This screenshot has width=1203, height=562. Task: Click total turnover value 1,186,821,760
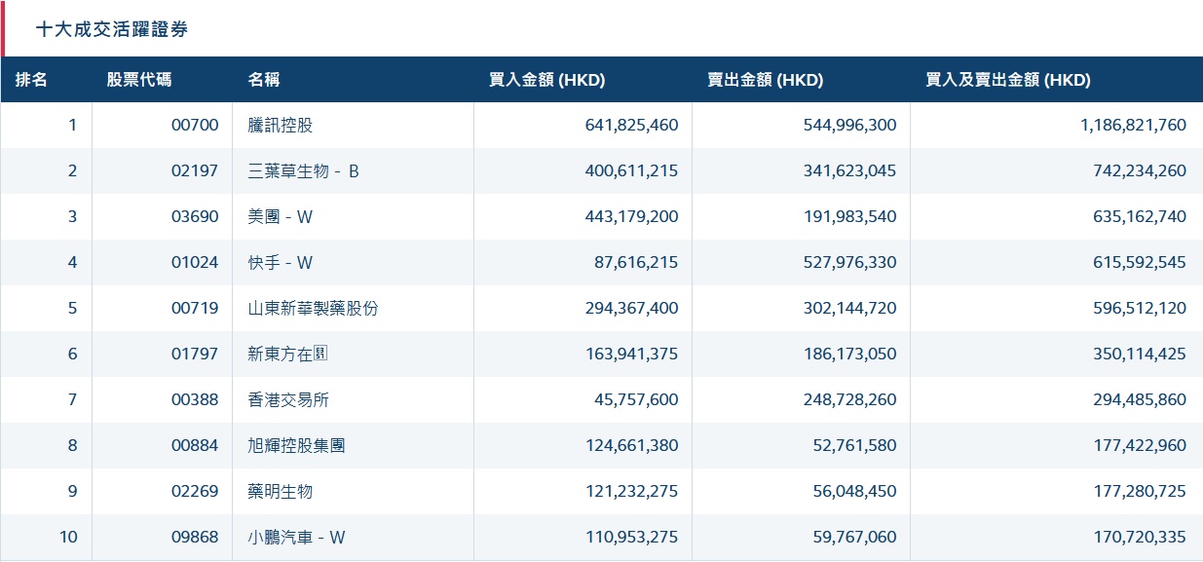[1133, 126]
